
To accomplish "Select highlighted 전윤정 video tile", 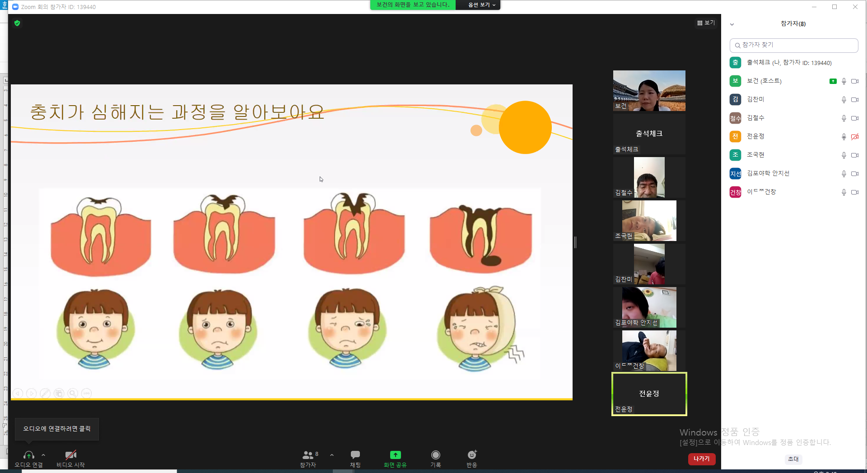I will point(649,394).
